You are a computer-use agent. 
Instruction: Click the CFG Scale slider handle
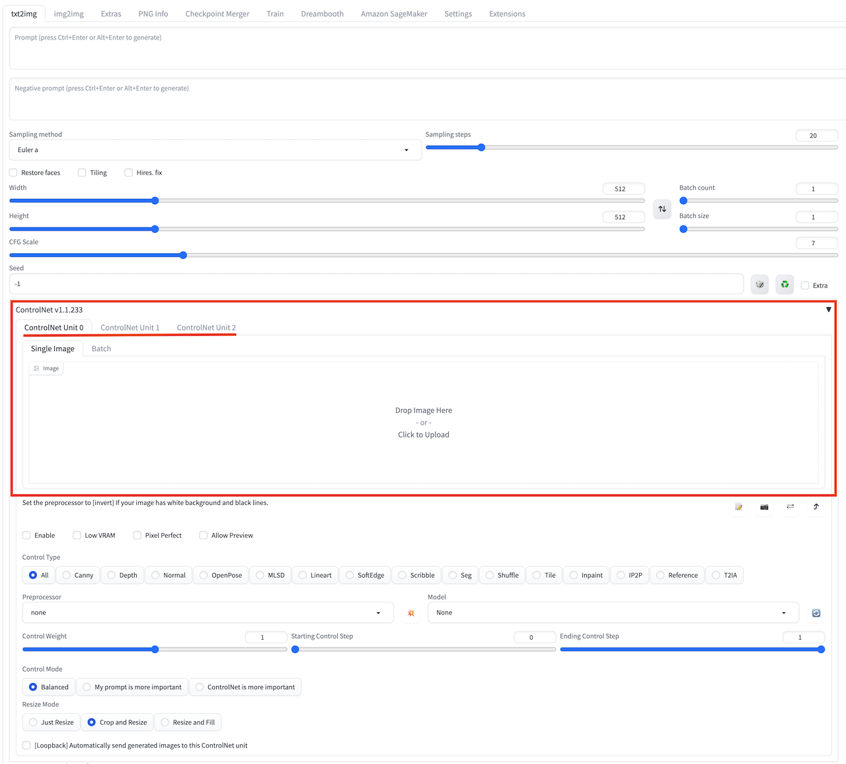[x=183, y=255]
